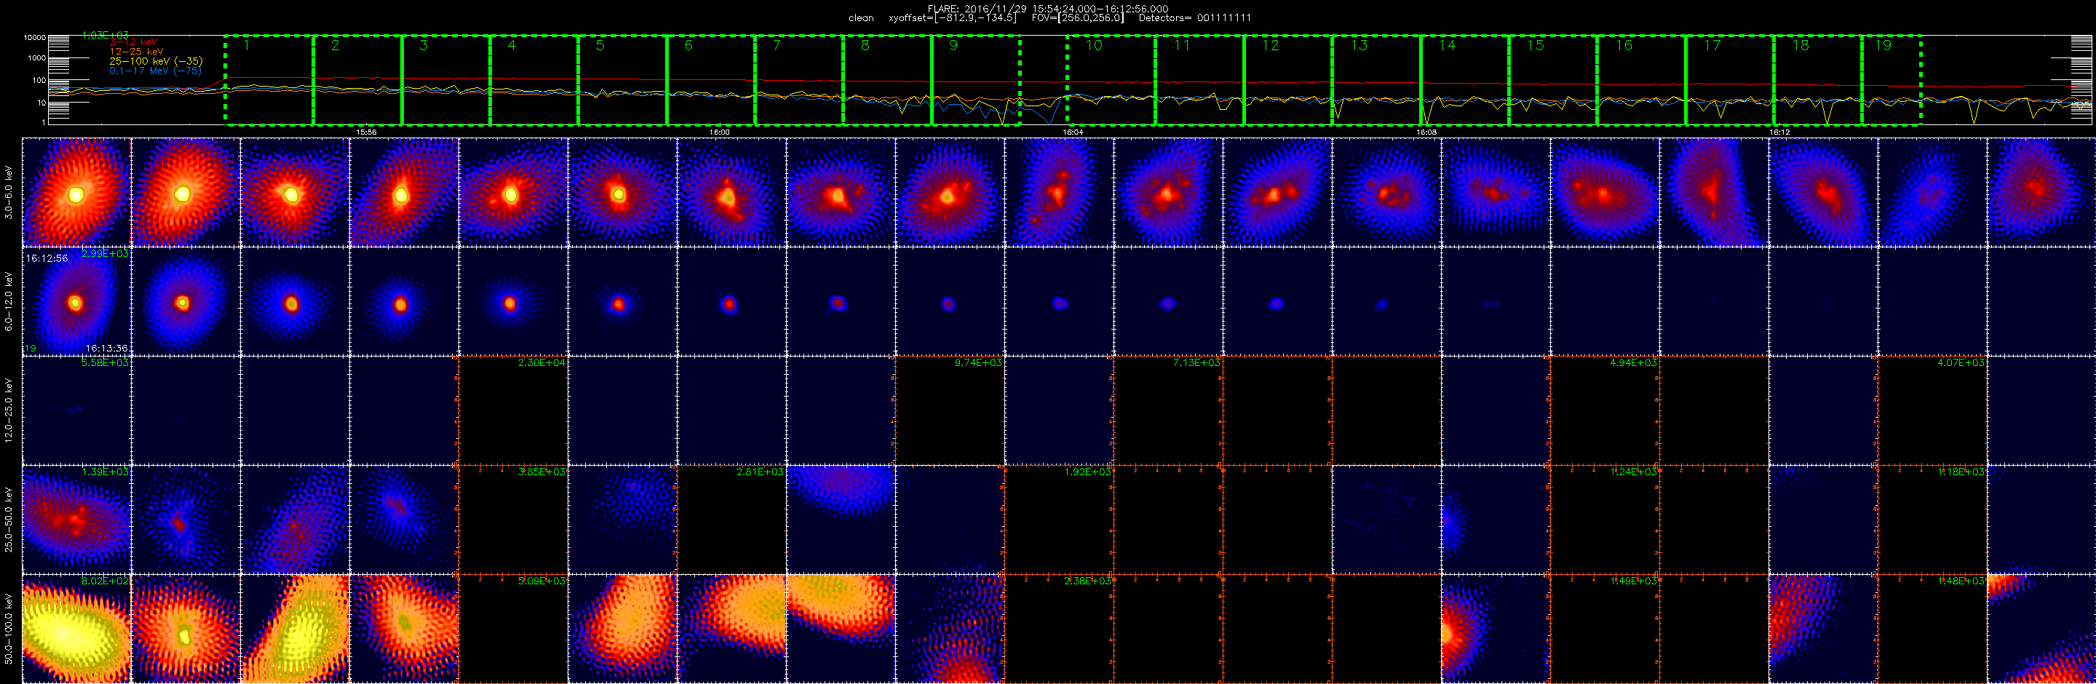The image size is (2096, 684).
Task: Click the '50.0-100.0 keV' row label
Action: [9, 629]
